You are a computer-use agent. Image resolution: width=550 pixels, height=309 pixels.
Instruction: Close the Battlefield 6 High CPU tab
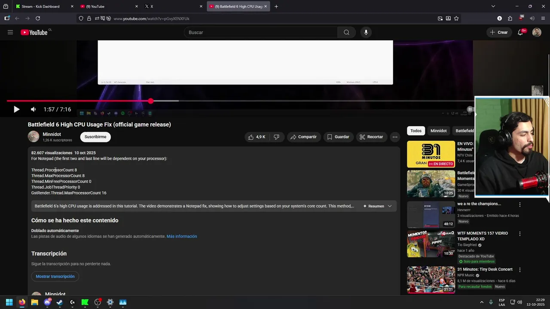pyautogui.click(x=266, y=6)
